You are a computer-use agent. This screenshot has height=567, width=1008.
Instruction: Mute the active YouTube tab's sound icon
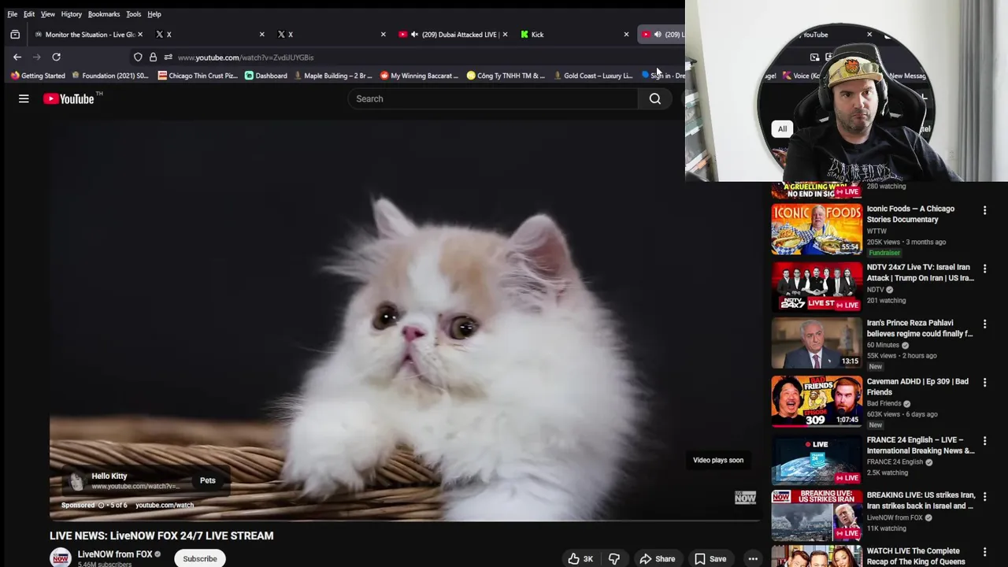pos(658,35)
